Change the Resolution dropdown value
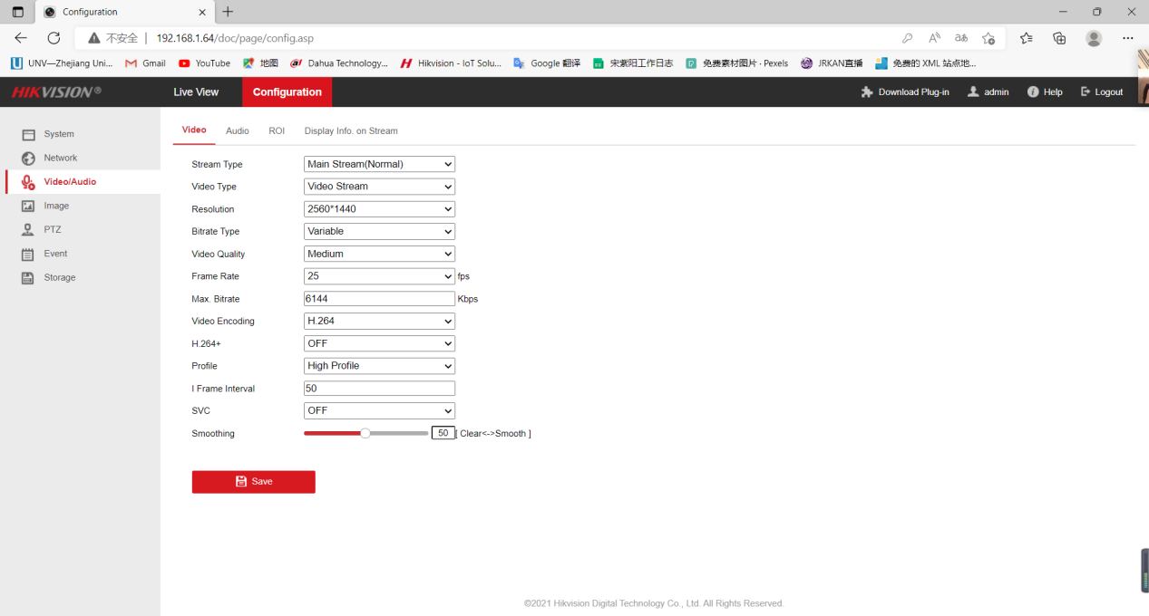 pos(379,209)
